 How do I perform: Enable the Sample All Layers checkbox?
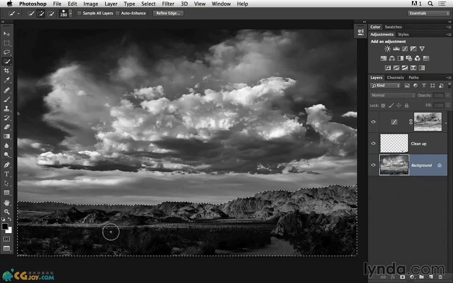tap(79, 13)
